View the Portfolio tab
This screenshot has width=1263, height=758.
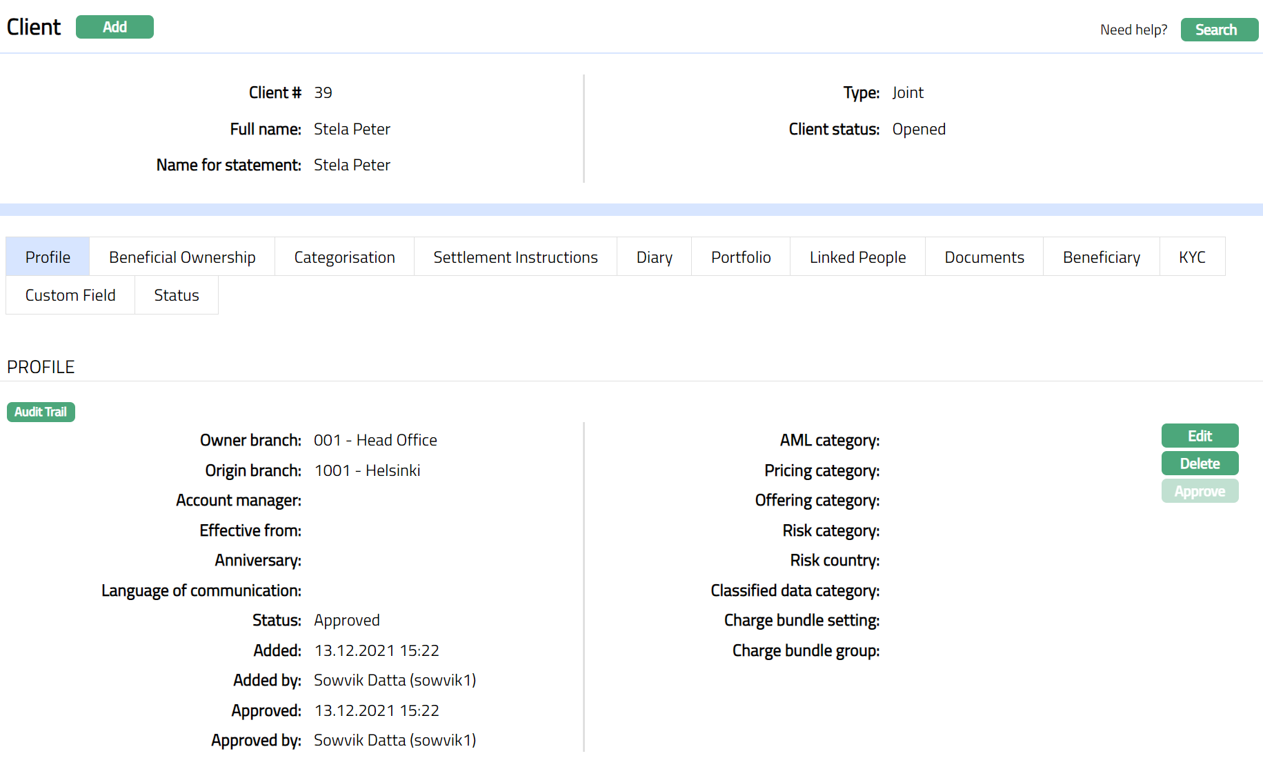741,257
